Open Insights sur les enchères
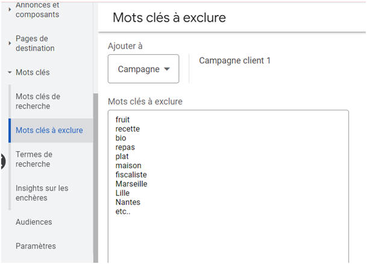Image resolution: width=367 pixels, height=264 pixels. click(42, 193)
